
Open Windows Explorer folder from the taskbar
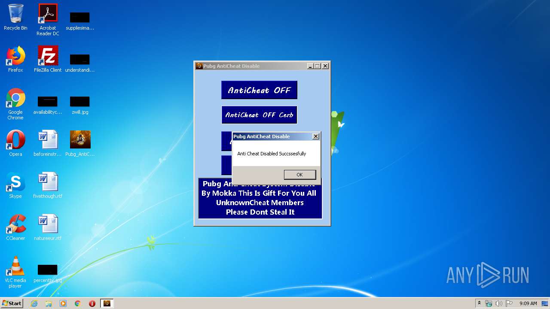[49, 303]
